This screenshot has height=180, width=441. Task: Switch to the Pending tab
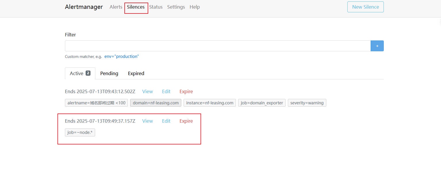click(x=109, y=73)
